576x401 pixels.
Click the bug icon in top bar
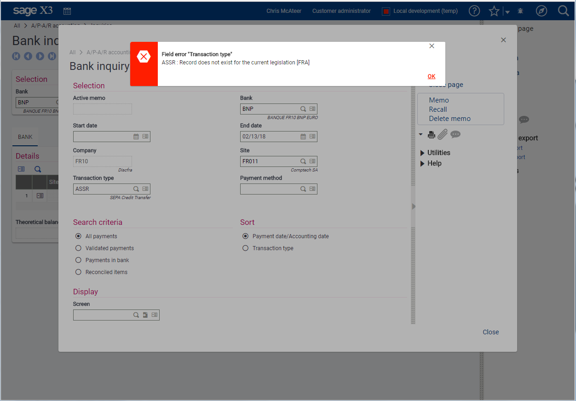point(520,11)
